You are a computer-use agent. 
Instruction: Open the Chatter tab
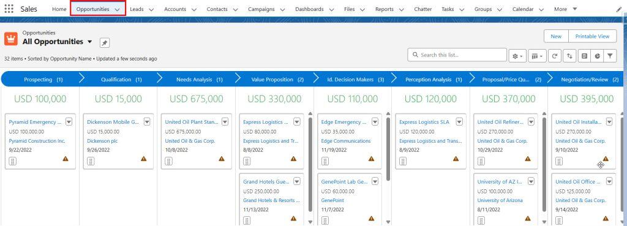pyautogui.click(x=422, y=9)
